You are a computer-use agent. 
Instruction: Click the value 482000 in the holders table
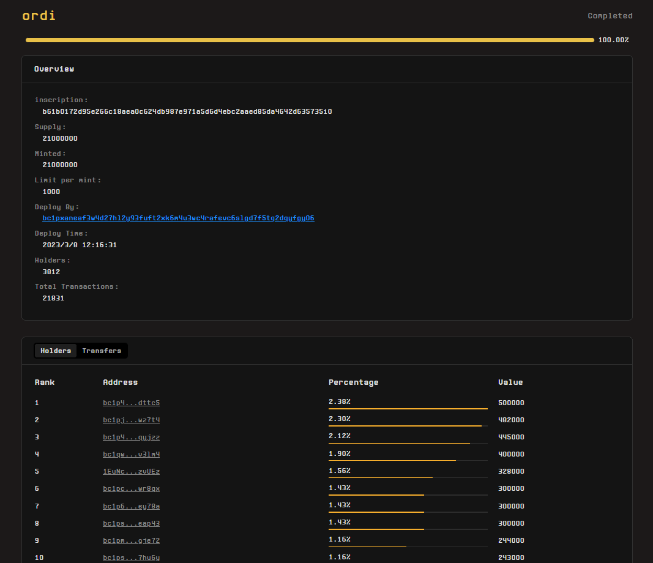(511, 420)
